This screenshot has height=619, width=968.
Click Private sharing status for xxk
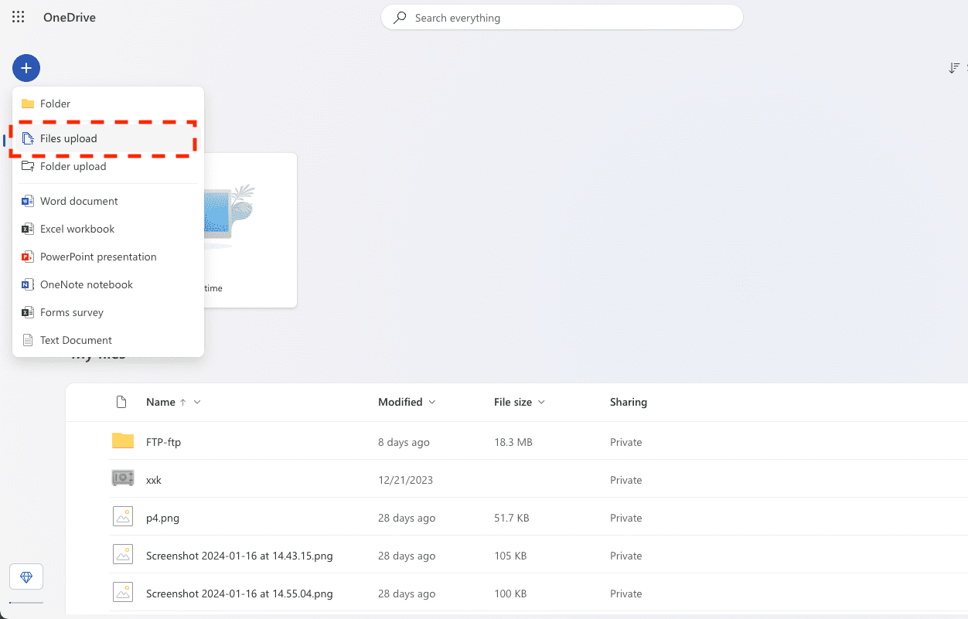[626, 480]
